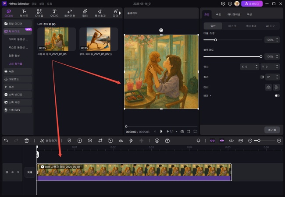The width and height of the screenshot is (285, 197).
Task: Open the Audio (오디오) tab
Action: pos(54,13)
